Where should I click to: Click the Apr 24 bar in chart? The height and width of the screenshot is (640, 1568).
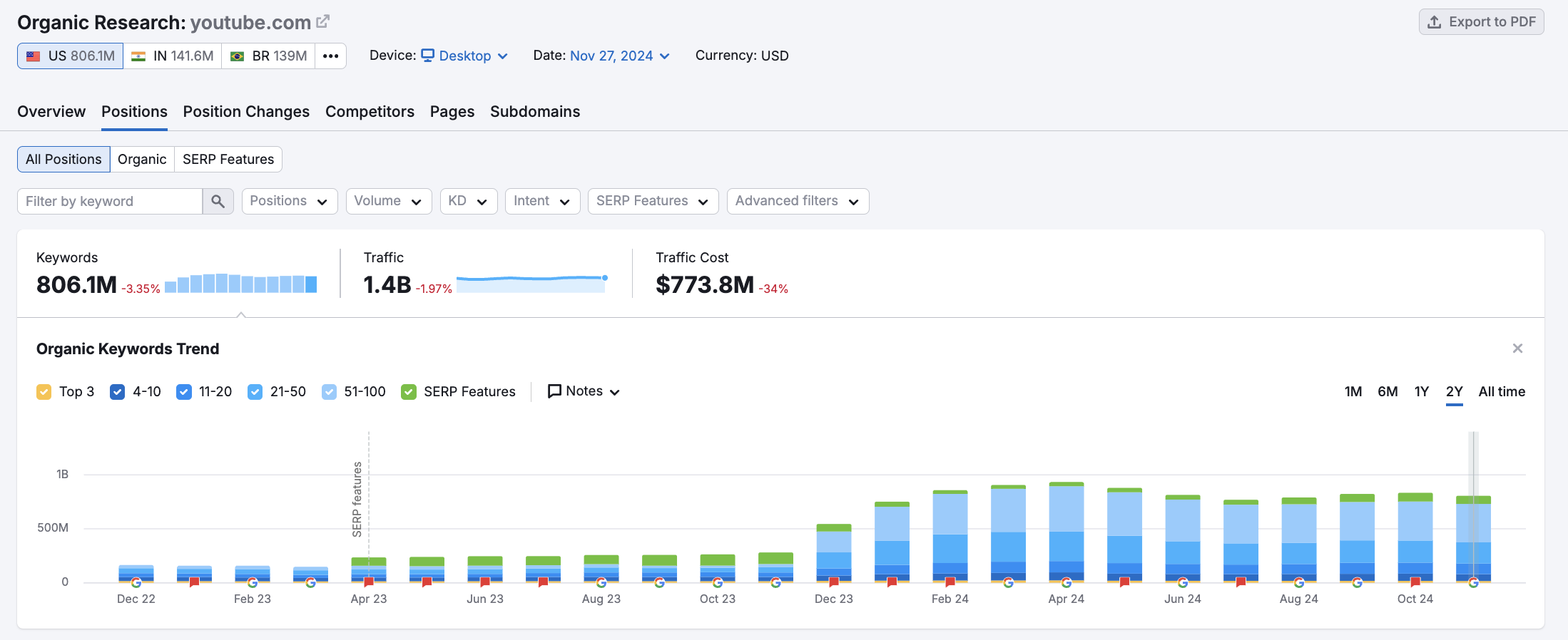point(1066,532)
